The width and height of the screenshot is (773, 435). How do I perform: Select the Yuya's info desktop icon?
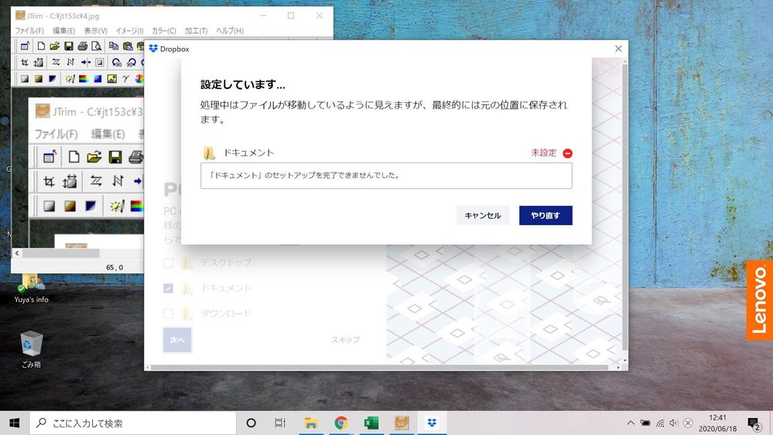click(31, 289)
